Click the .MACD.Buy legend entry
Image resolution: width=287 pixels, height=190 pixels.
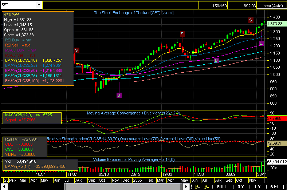20,50
